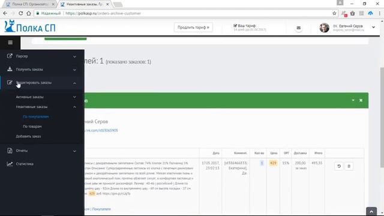This screenshot has width=384, height=216.
Task: Close the Неактивные заказы browser tab
Action: tap(107, 4)
